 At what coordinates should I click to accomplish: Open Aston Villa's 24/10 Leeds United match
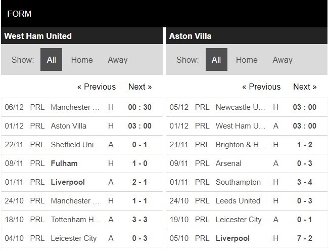coord(238,201)
